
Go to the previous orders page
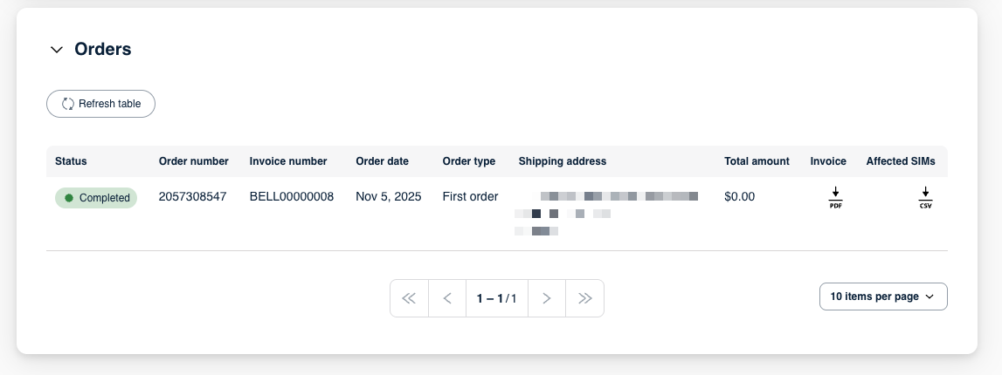coord(447,298)
